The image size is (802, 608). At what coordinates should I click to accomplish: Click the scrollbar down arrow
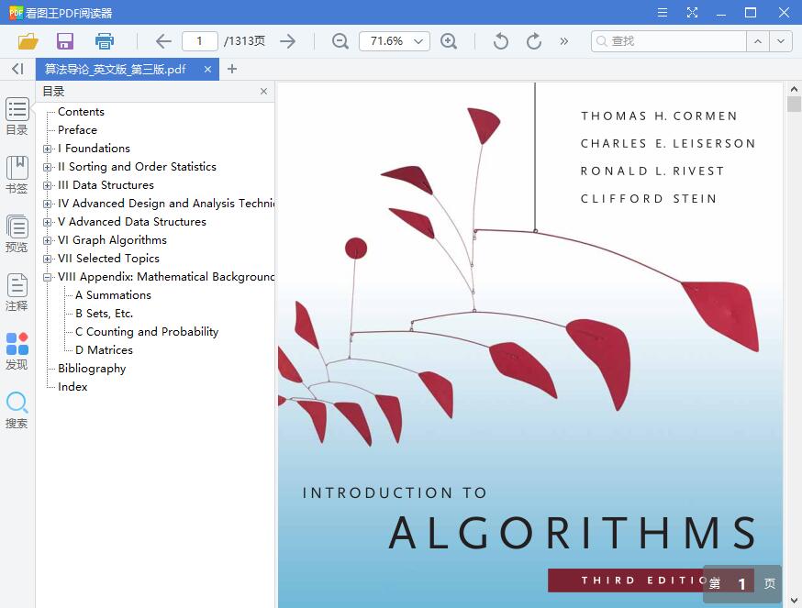[x=794, y=601]
